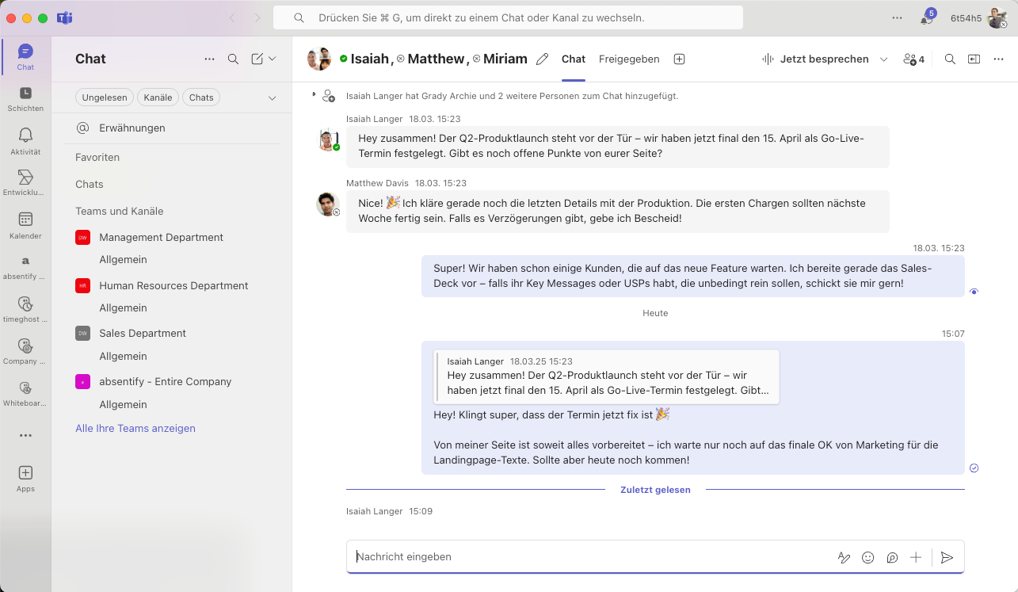Search within the chat list
1018x592 pixels.
[233, 59]
